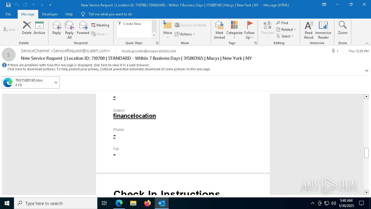Screen dimensions: 371x209
Task: Select Create New quick step
Action: pyautogui.click(x=132, y=24)
